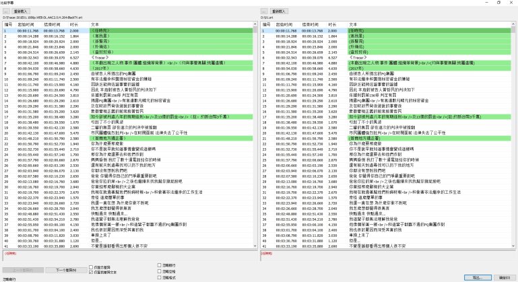Select right row 35 at 00:02:48.880
Screen dimensions: 518x282
click(x=386, y=213)
